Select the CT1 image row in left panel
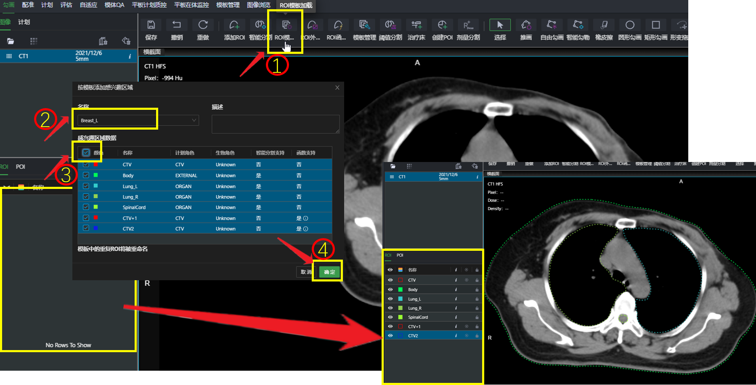 pyautogui.click(x=69, y=56)
